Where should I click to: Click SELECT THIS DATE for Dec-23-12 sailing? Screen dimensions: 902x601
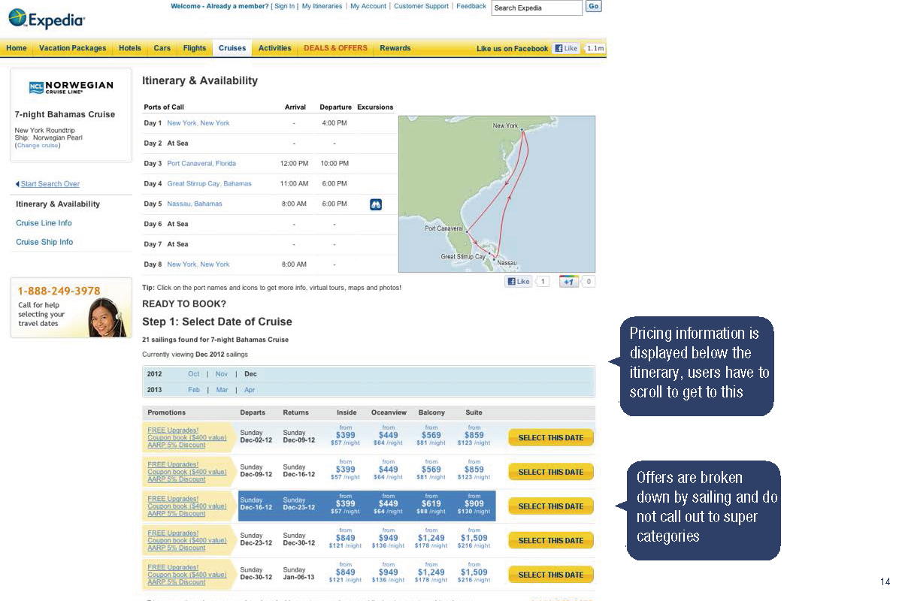pyautogui.click(x=551, y=540)
